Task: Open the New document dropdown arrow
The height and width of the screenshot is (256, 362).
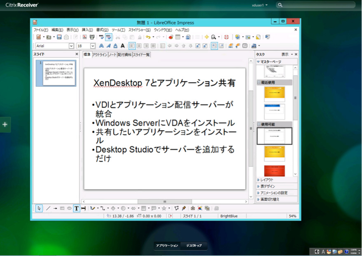Action: coord(44,37)
